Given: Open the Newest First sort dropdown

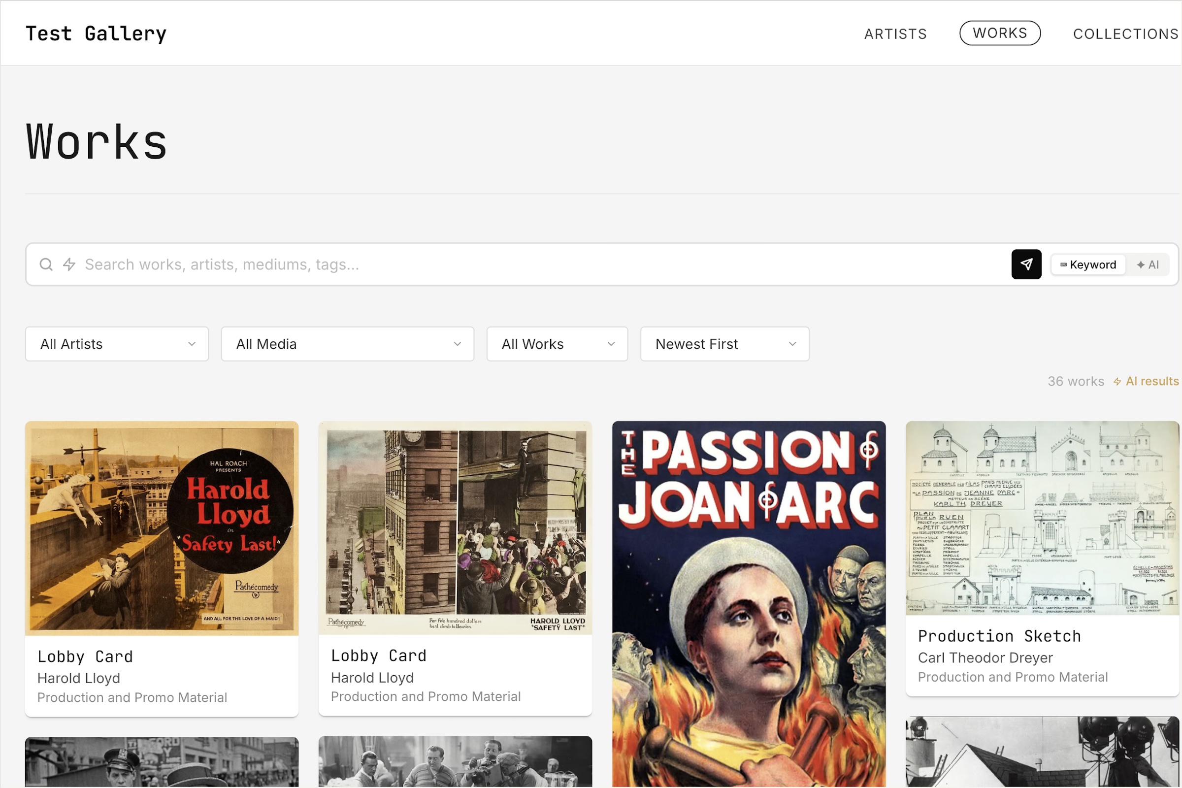Looking at the screenshot, I should pos(724,344).
